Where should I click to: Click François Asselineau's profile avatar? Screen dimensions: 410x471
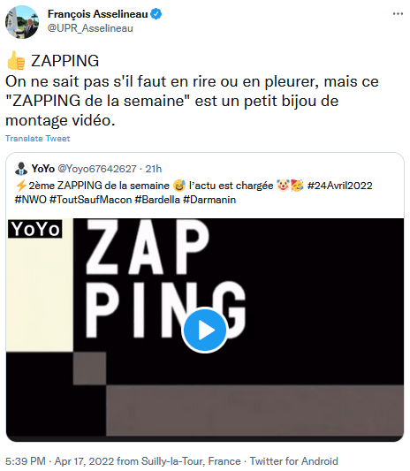pos(22,22)
